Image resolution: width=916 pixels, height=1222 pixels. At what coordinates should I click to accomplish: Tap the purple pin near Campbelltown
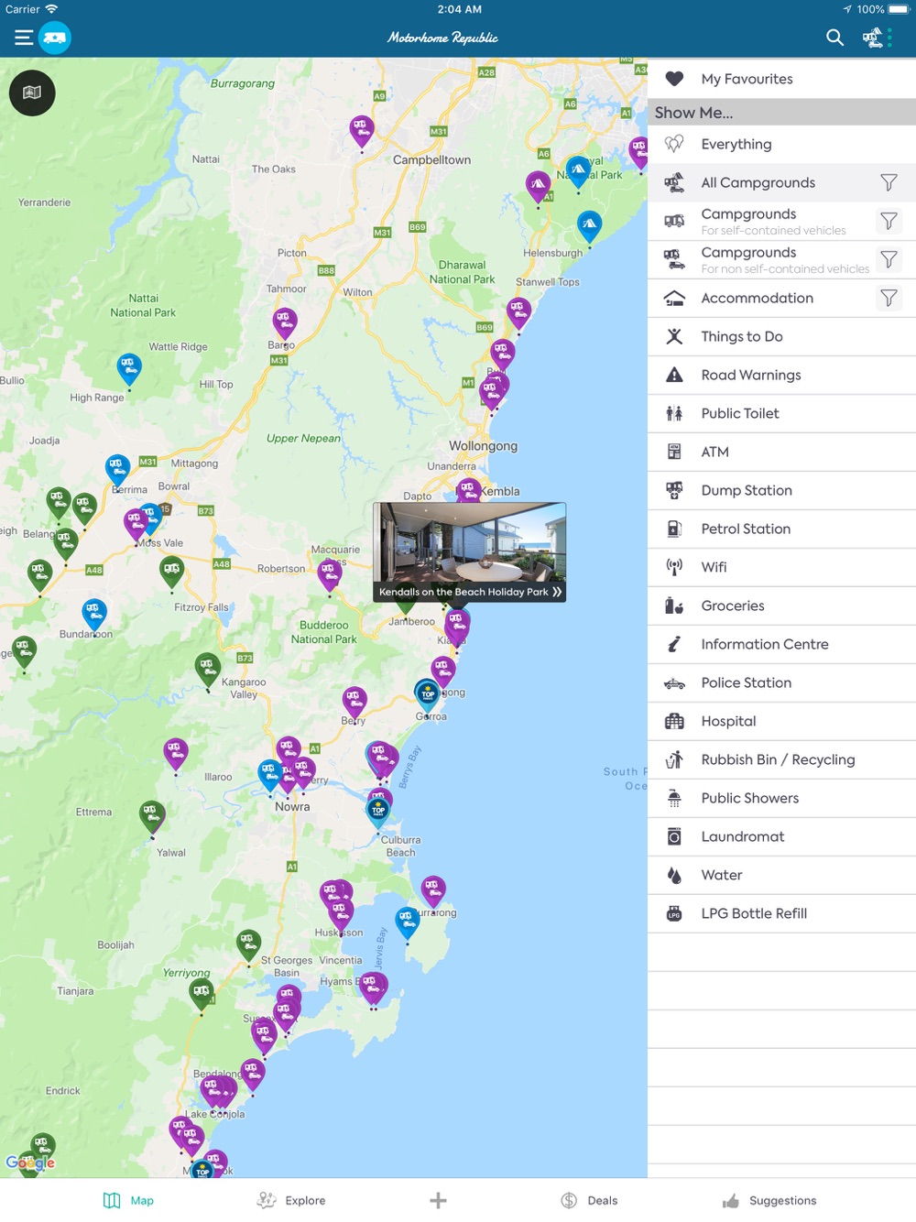coord(362,130)
